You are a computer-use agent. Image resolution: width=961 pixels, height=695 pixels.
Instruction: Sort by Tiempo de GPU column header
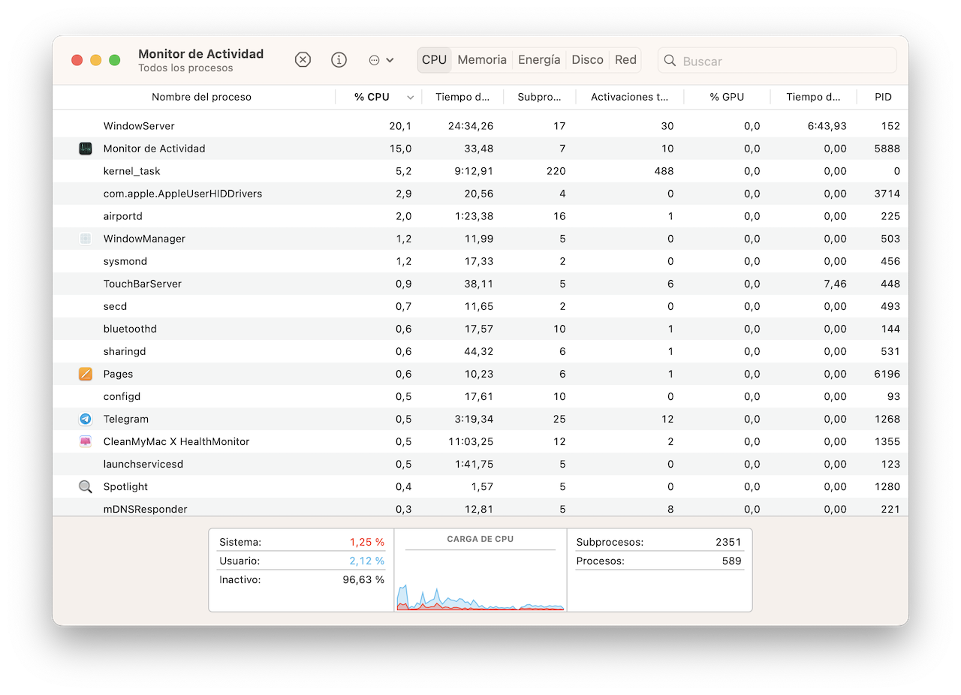(x=814, y=97)
